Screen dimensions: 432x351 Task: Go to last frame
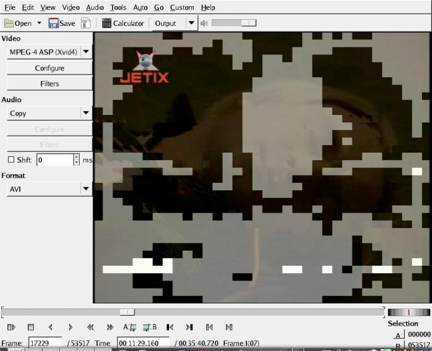click(x=229, y=328)
